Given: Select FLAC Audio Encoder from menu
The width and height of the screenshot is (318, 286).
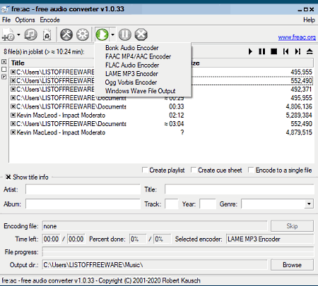Looking at the screenshot, I should pyautogui.click(x=132, y=65).
